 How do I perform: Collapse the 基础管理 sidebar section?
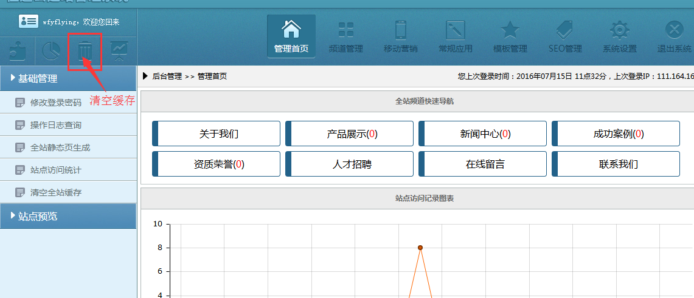click(x=68, y=78)
